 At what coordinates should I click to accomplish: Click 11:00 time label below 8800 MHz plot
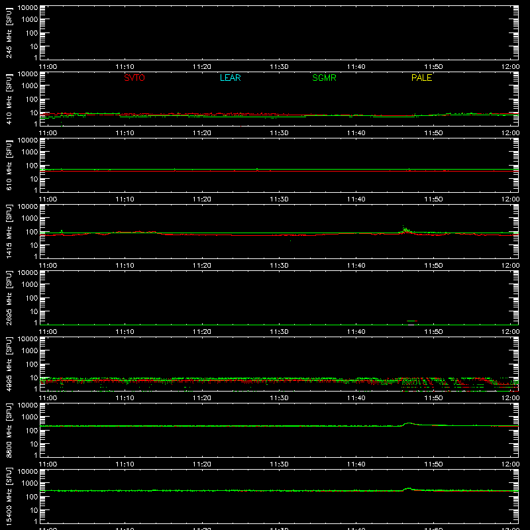click(48, 464)
